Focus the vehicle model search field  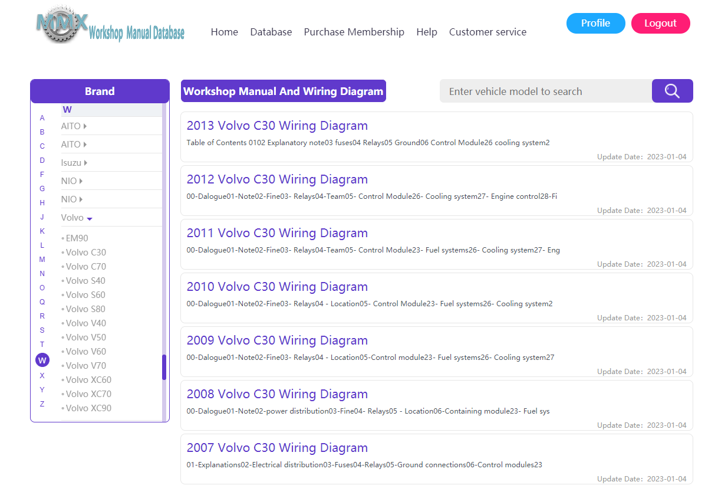(x=546, y=91)
